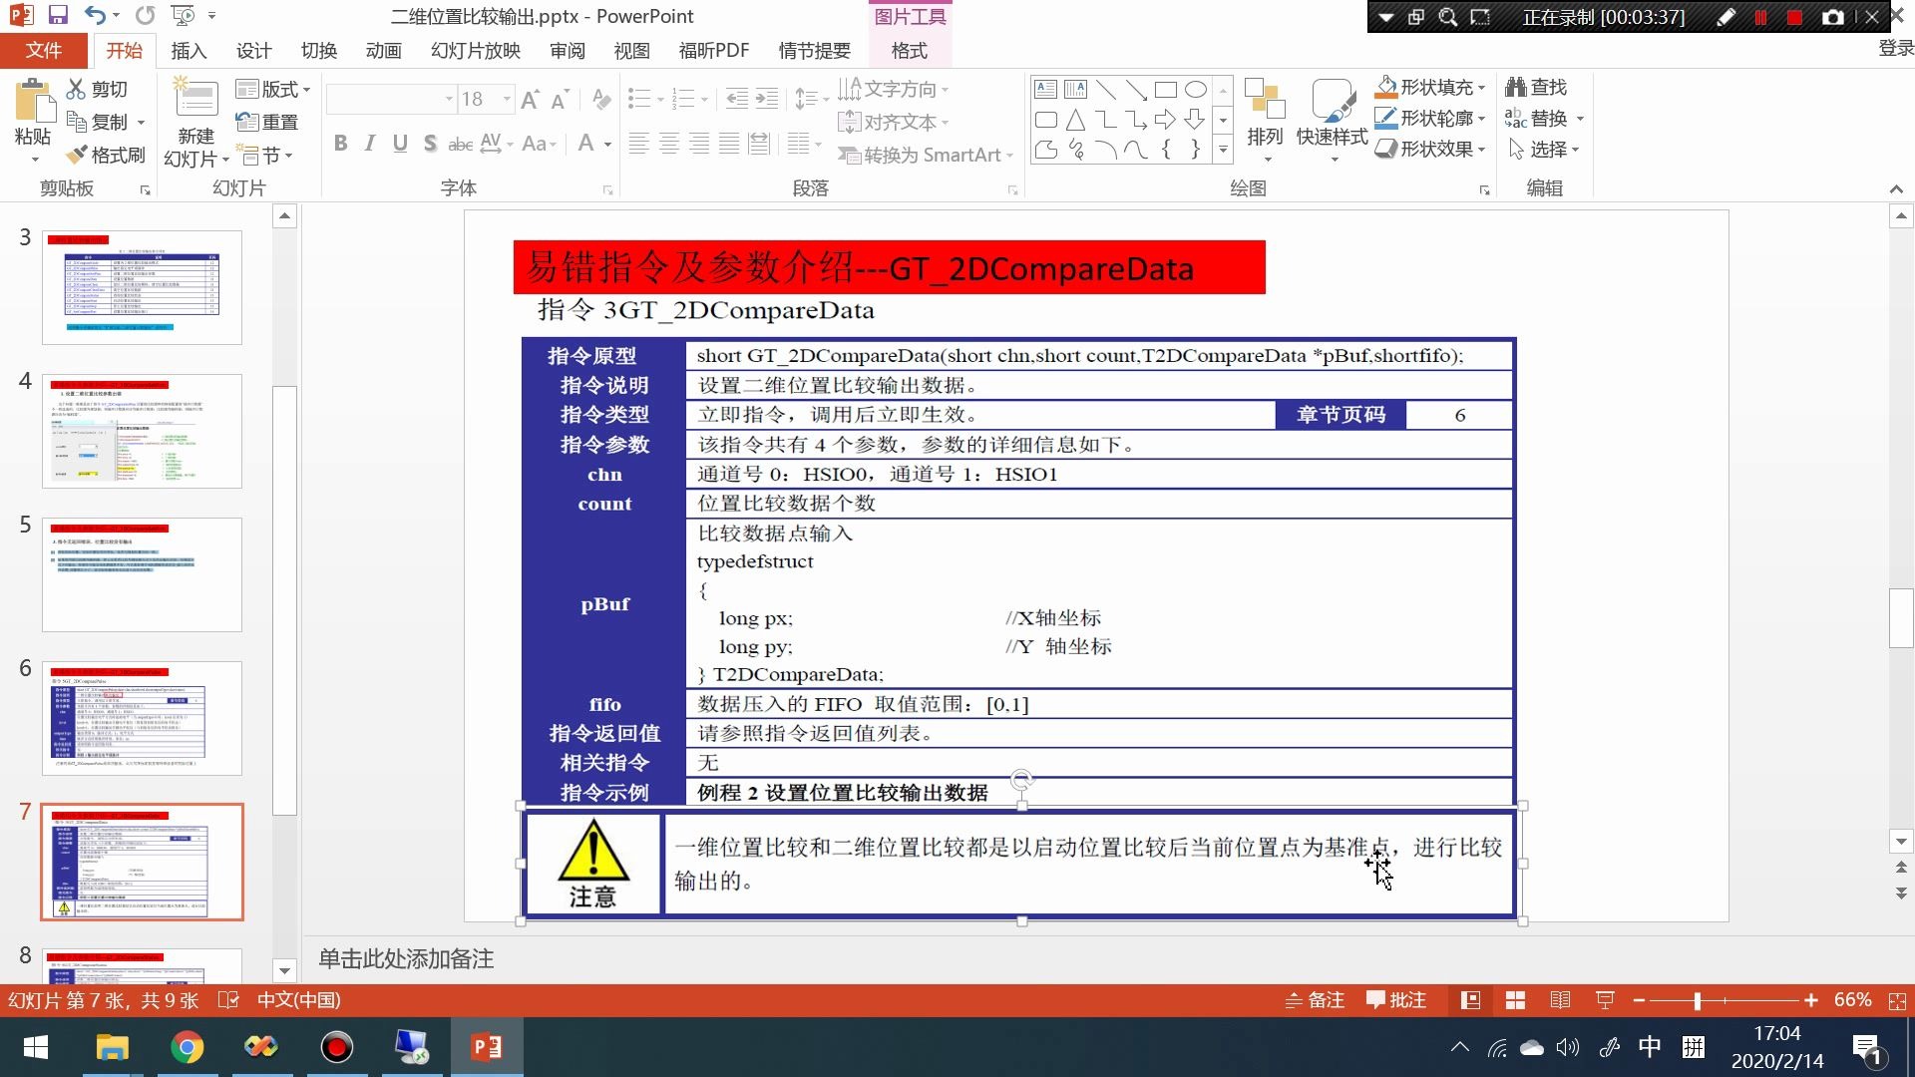The height and width of the screenshot is (1077, 1915).
Task: Click Cut (剪切)
Action: pos(97,89)
